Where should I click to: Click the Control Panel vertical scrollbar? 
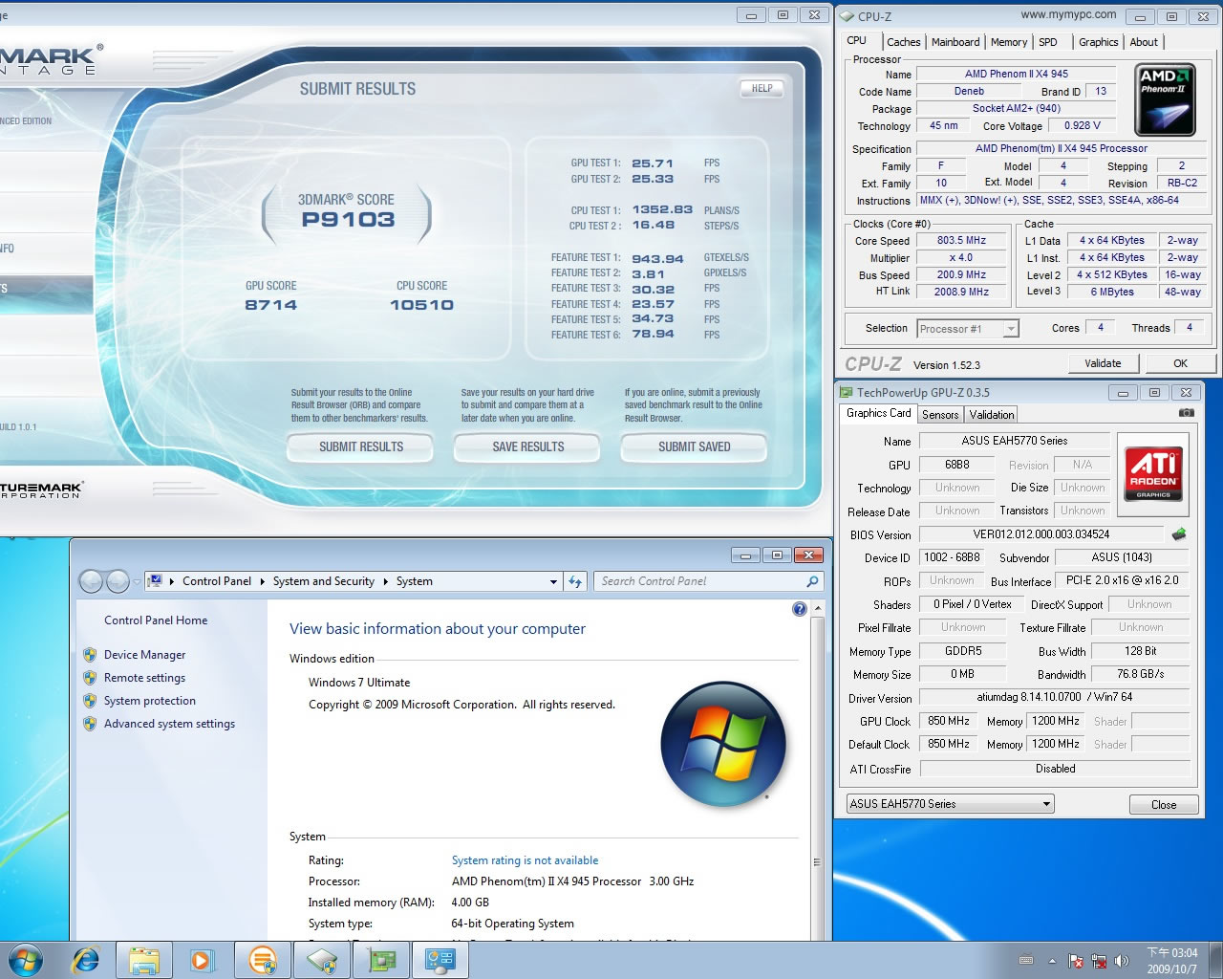817,765
